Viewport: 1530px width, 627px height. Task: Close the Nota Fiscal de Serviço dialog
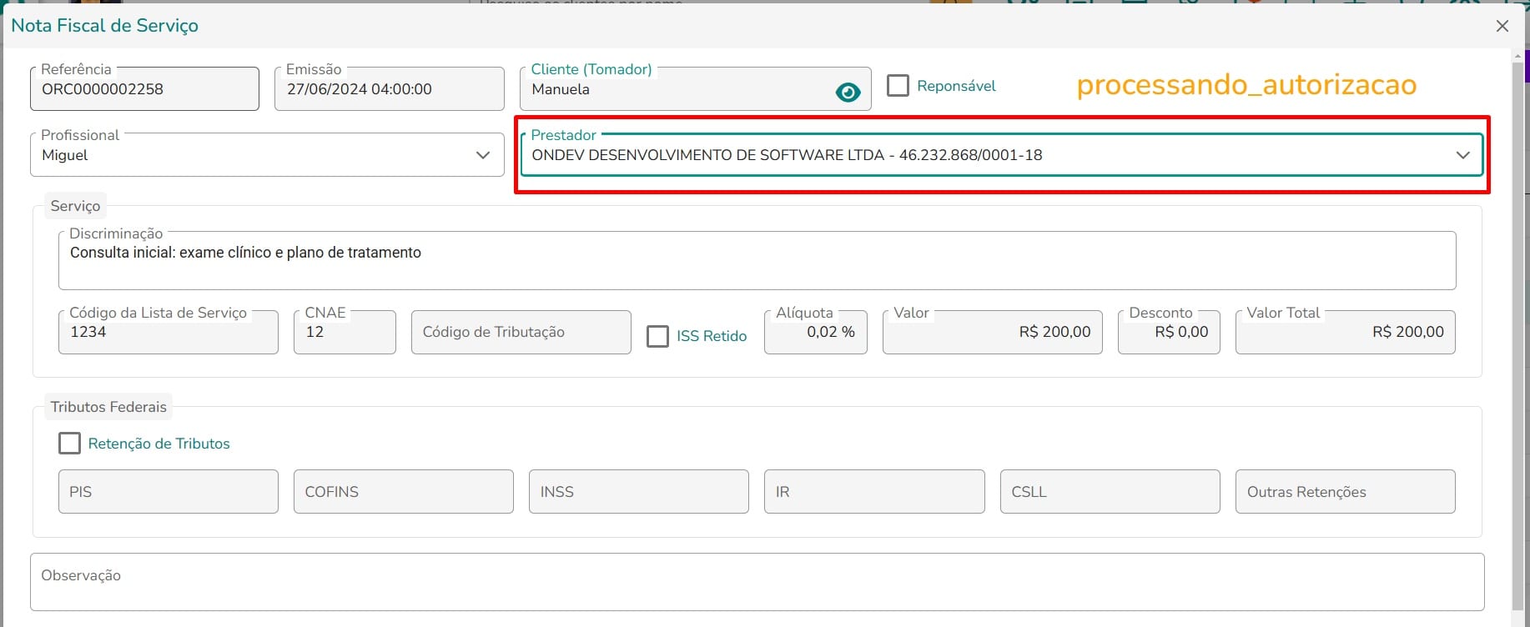click(1502, 26)
